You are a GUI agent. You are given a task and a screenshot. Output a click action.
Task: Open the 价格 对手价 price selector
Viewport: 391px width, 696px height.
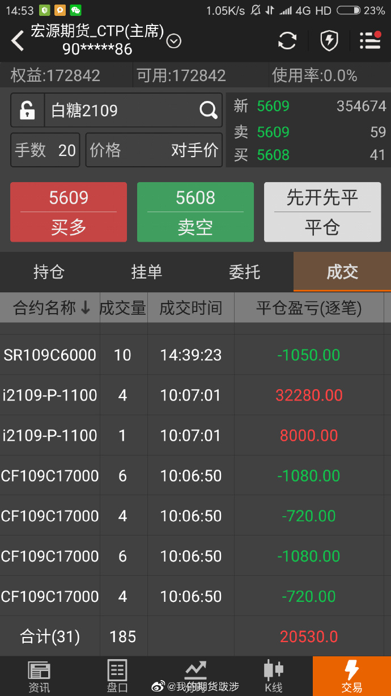154,150
